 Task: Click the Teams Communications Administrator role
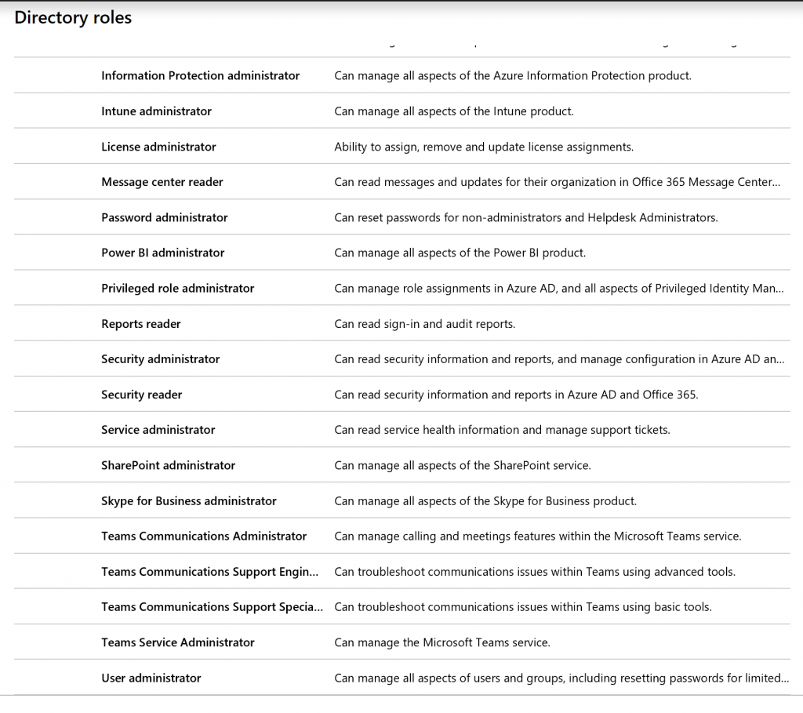coord(204,536)
